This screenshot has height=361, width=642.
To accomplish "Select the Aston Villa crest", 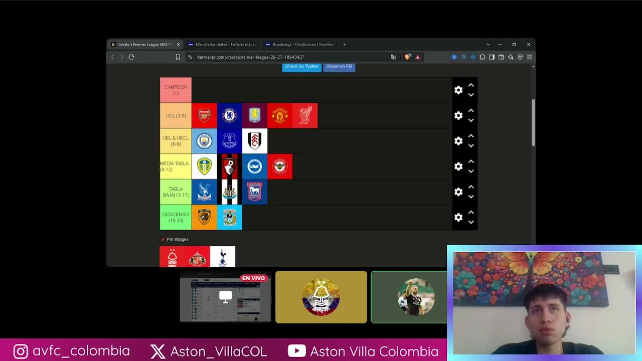I will [255, 116].
